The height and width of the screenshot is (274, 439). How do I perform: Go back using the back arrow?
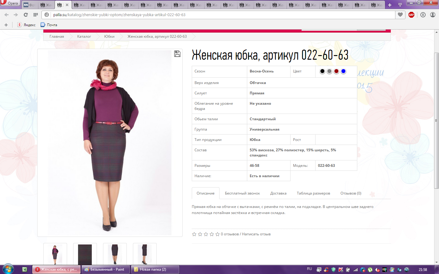point(7,15)
